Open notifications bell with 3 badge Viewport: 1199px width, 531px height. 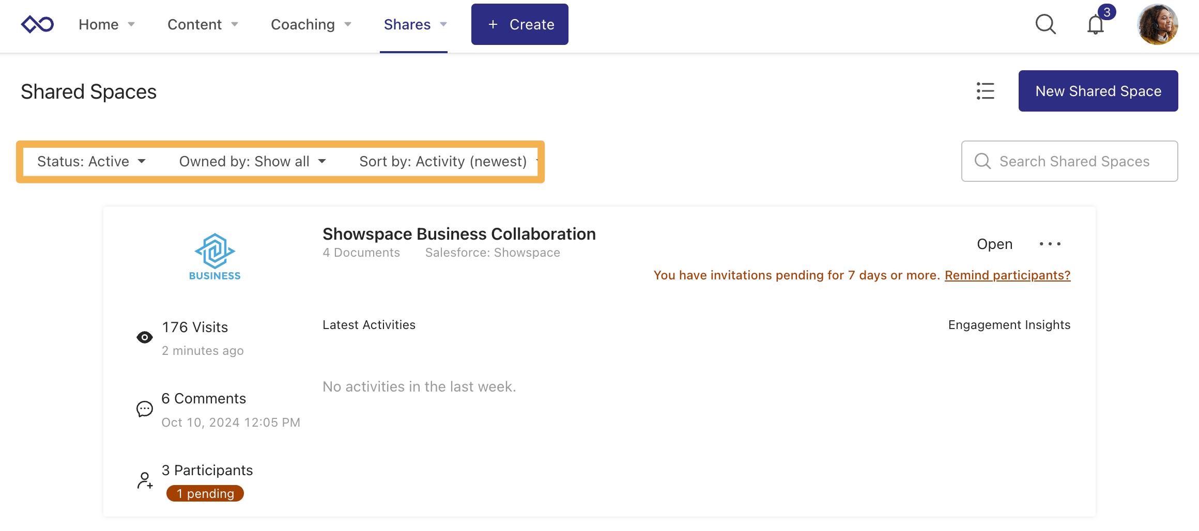(1095, 24)
